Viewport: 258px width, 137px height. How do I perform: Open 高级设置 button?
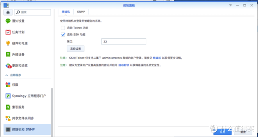(x=76, y=49)
